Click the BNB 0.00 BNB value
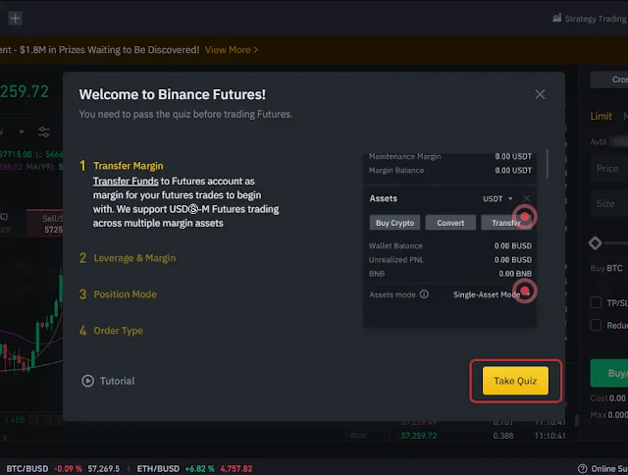 pyautogui.click(x=515, y=274)
